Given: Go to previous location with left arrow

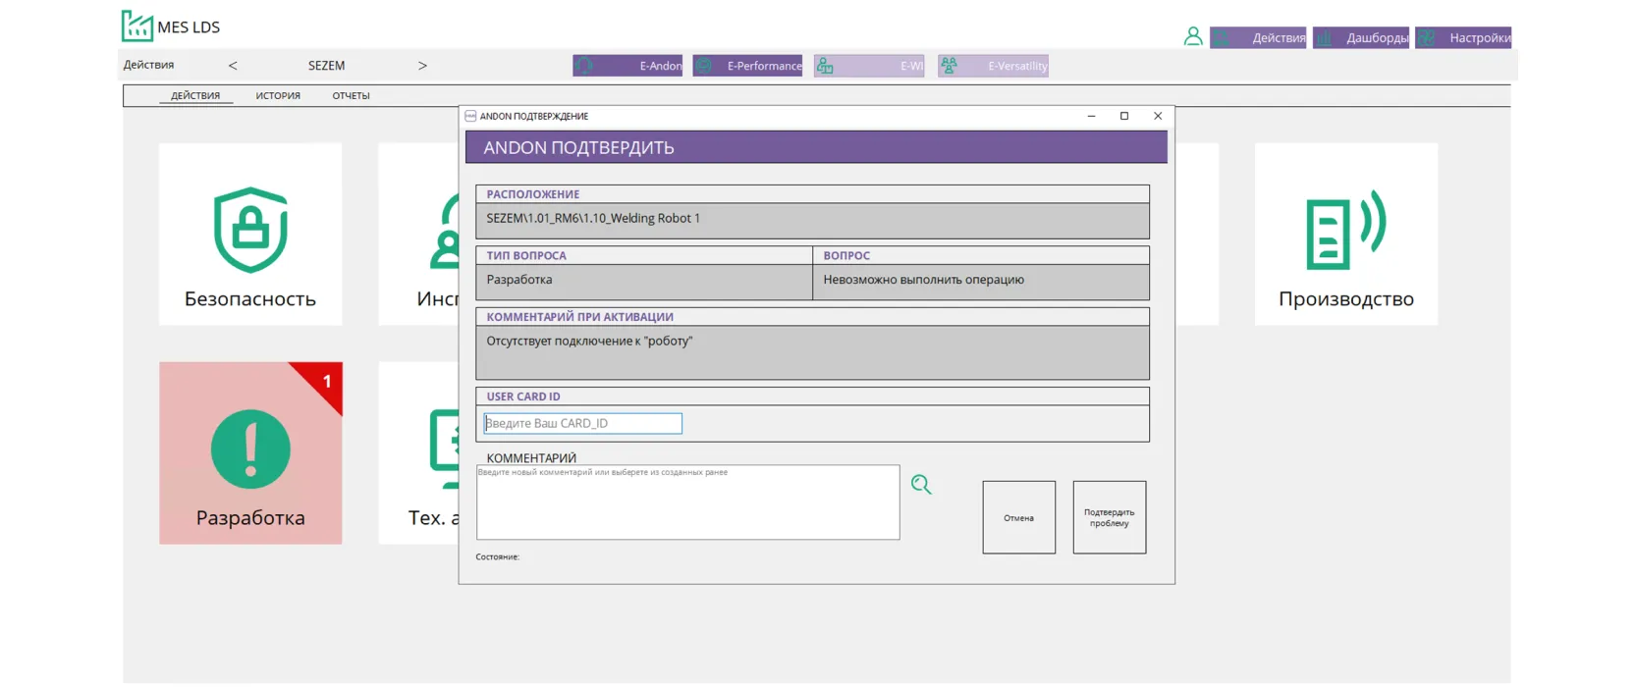Looking at the screenshot, I should pyautogui.click(x=233, y=66).
